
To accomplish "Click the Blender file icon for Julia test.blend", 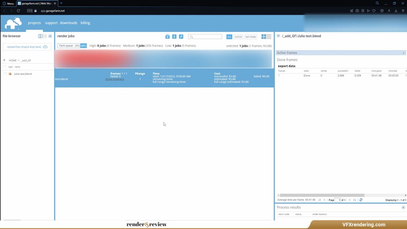I will [x=10, y=74].
